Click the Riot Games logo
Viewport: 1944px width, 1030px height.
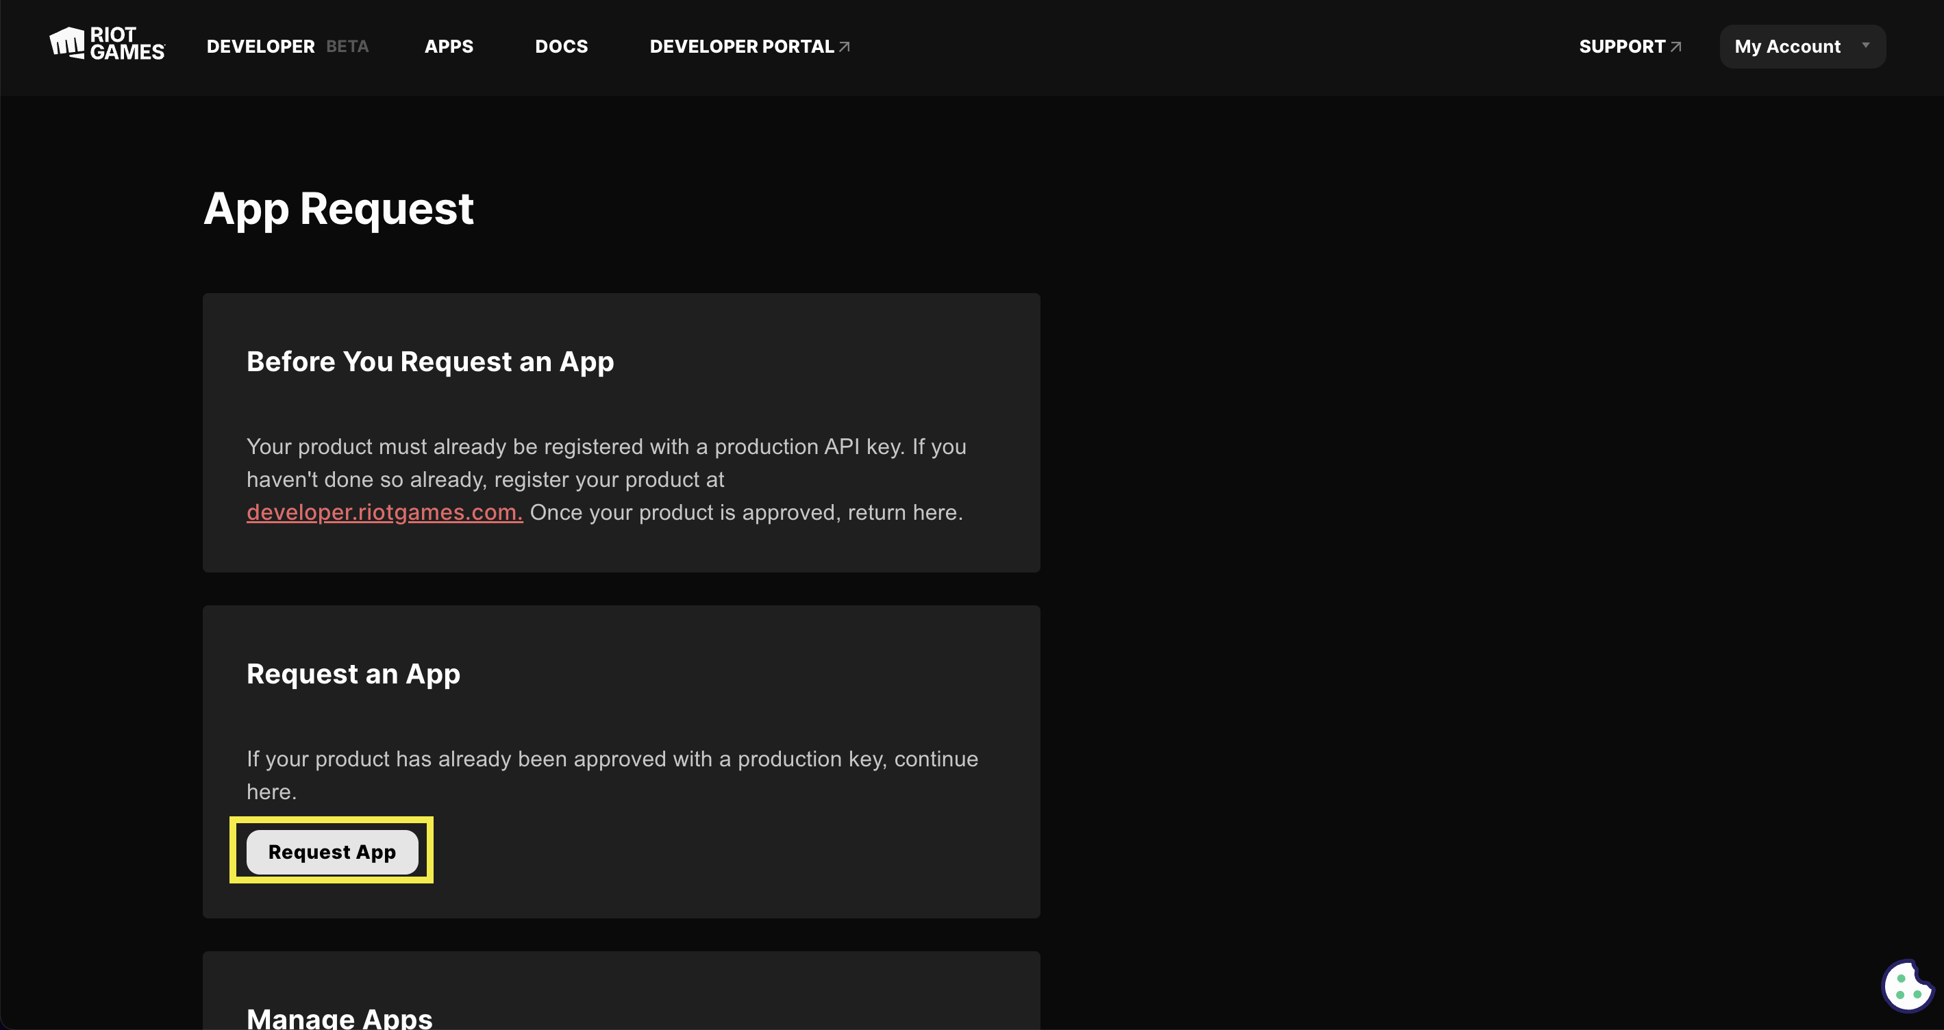[x=105, y=43]
